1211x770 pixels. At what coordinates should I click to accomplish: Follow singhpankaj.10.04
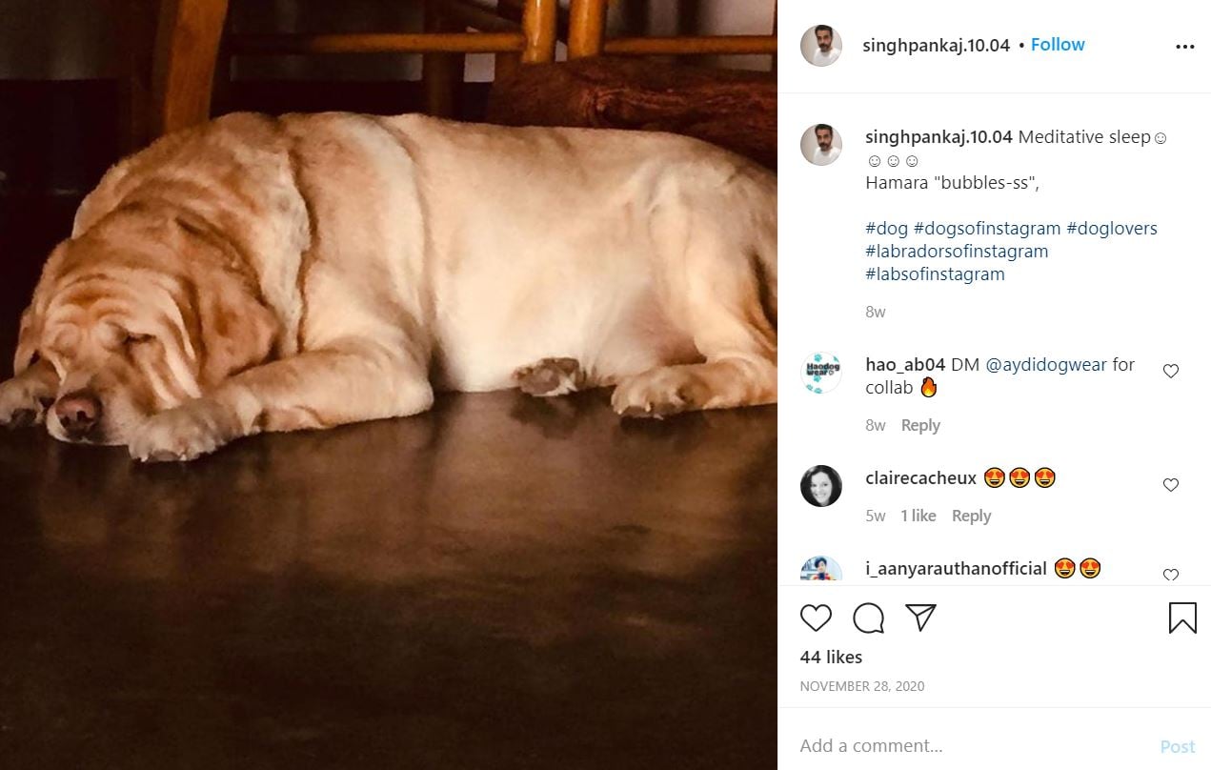1058,45
